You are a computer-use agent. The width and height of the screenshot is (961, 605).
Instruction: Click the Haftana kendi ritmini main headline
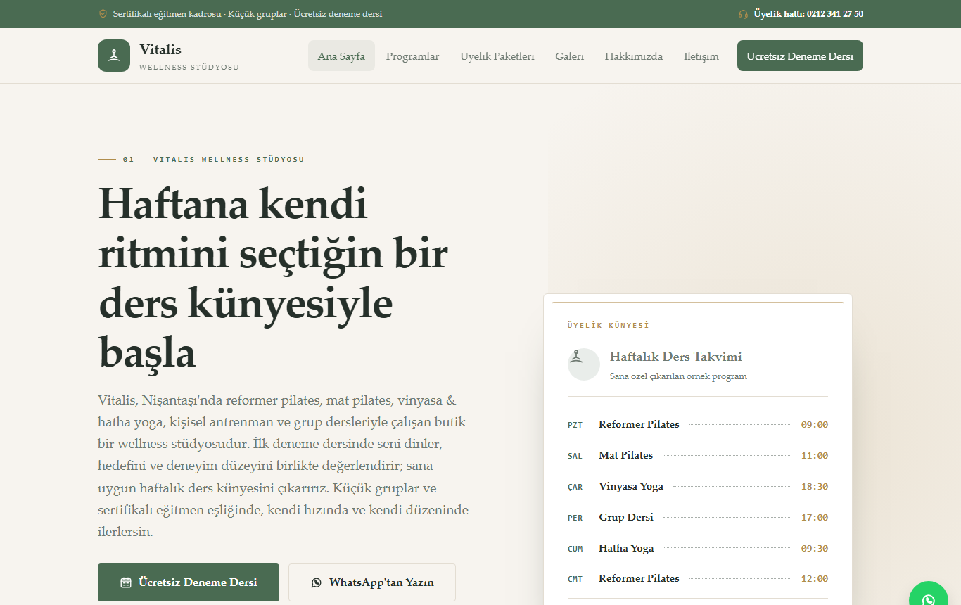[x=273, y=278]
